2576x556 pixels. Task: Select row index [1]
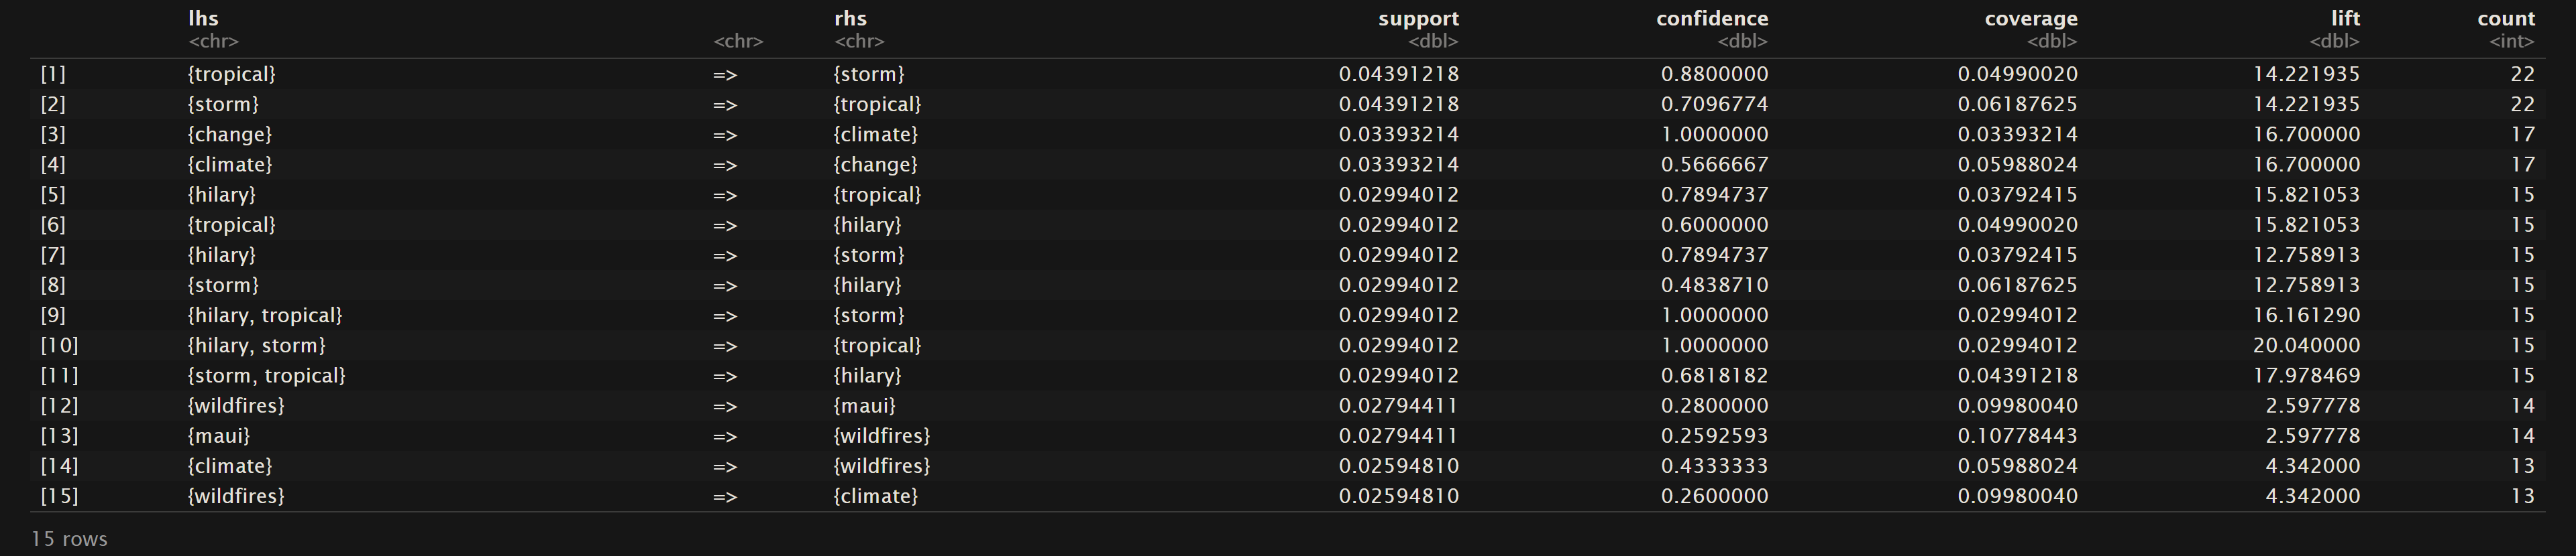[53, 74]
